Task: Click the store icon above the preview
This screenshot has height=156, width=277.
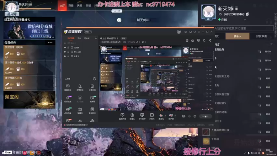Action: pos(198,40)
